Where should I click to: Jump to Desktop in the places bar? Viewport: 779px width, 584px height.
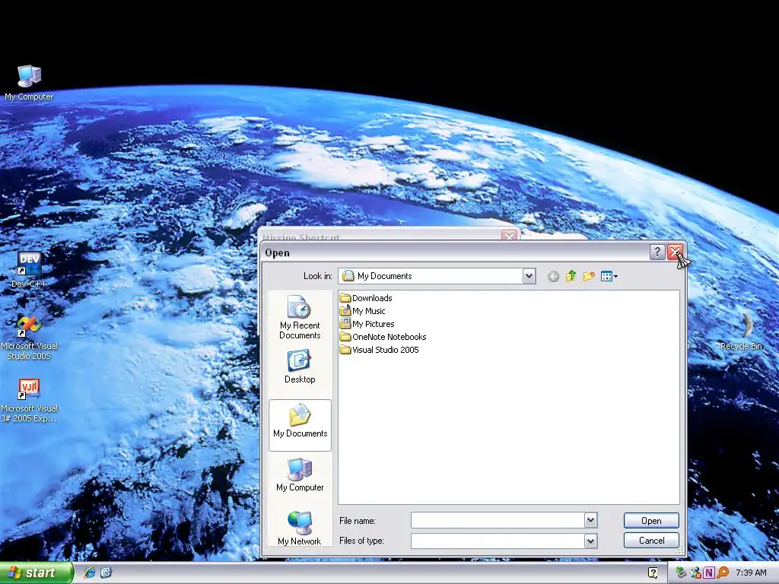click(300, 367)
